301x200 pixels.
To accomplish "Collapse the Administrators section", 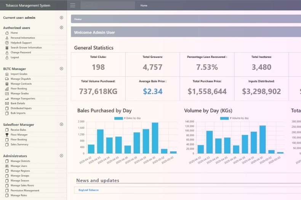I will pyautogui.click(x=61, y=156).
